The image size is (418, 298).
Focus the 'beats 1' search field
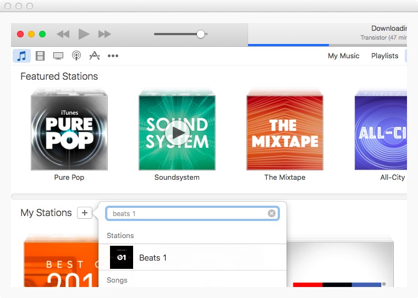(x=192, y=213)
